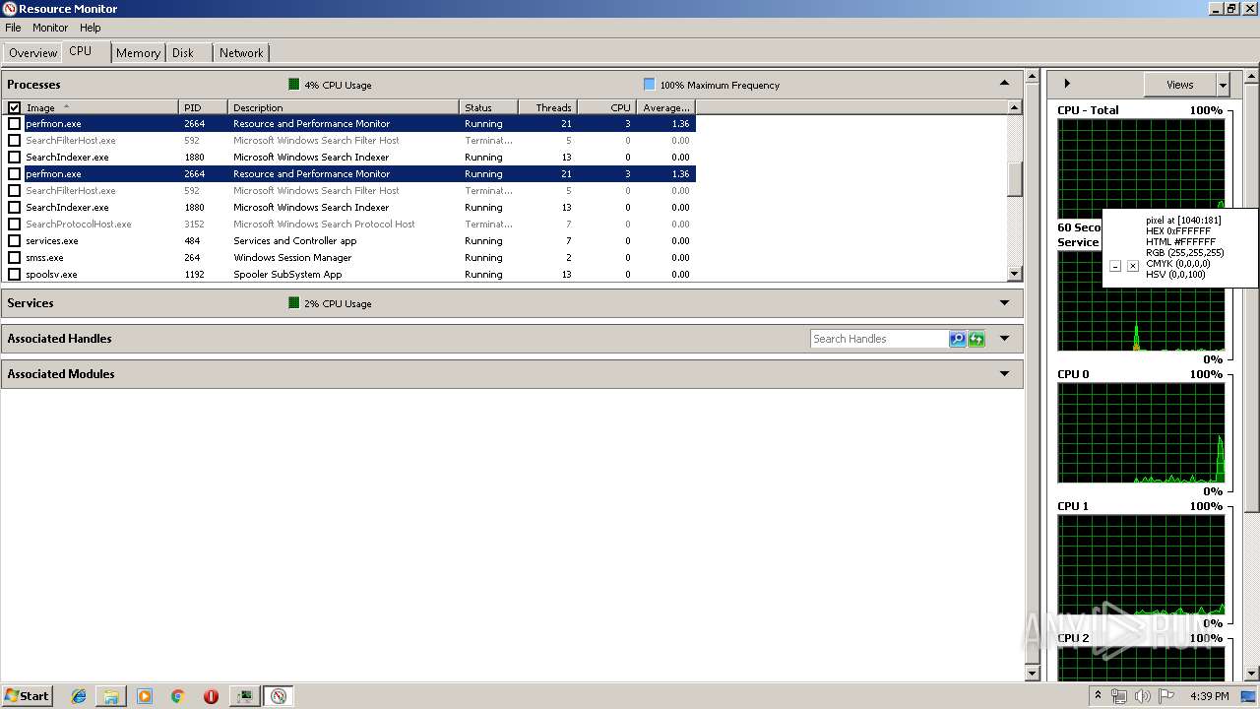Check the SearchProtocolHost.exe checkbox
This screenshot has height=709, width=1260.
pyautogui.click(x=14, y=225)
